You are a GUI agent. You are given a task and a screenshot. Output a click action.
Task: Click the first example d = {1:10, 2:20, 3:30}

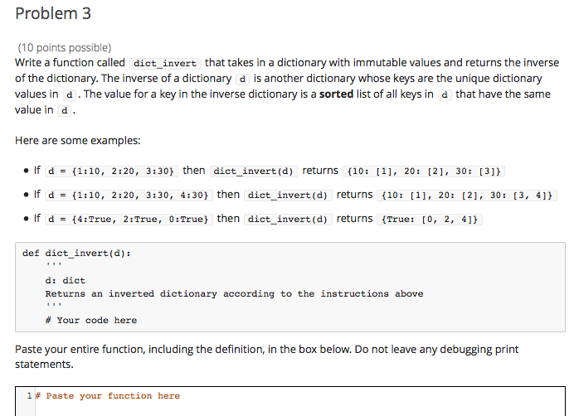coord(111,171)
